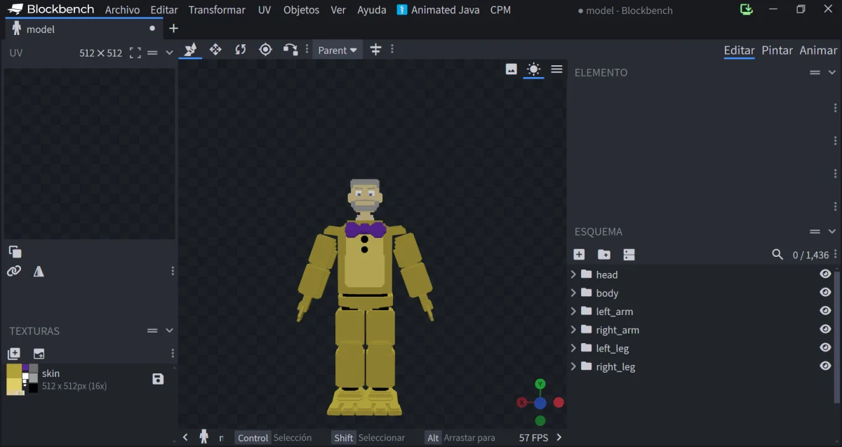Viewport: 842px width, 447px height.
Task: Go to previous status bar arrow
Action: [185, 437]
